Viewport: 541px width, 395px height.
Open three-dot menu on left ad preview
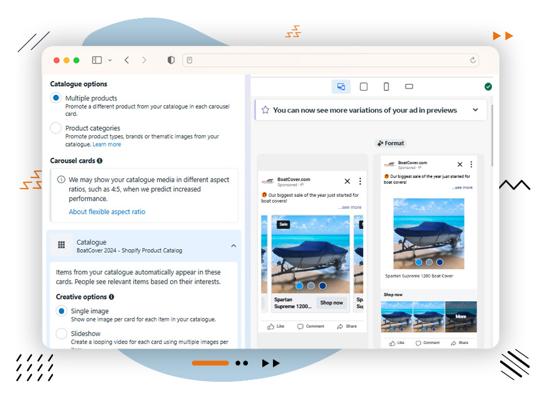(360, 181)
